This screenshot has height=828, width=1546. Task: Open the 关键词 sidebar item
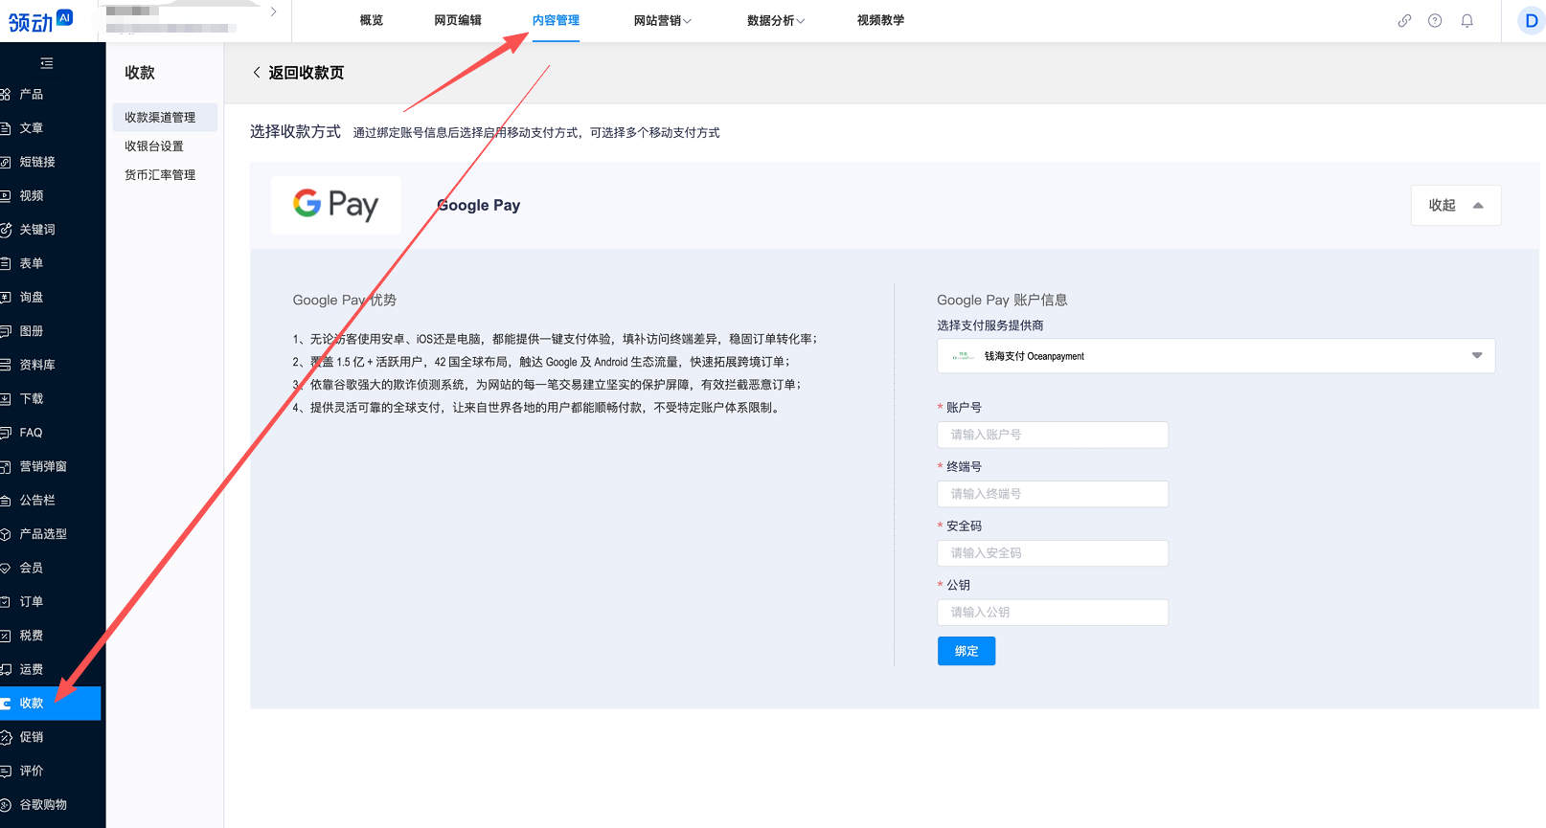click(x=36, y=230)
